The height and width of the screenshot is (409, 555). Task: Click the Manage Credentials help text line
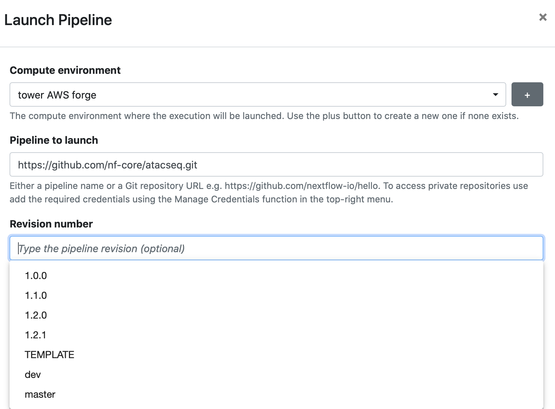201,199
